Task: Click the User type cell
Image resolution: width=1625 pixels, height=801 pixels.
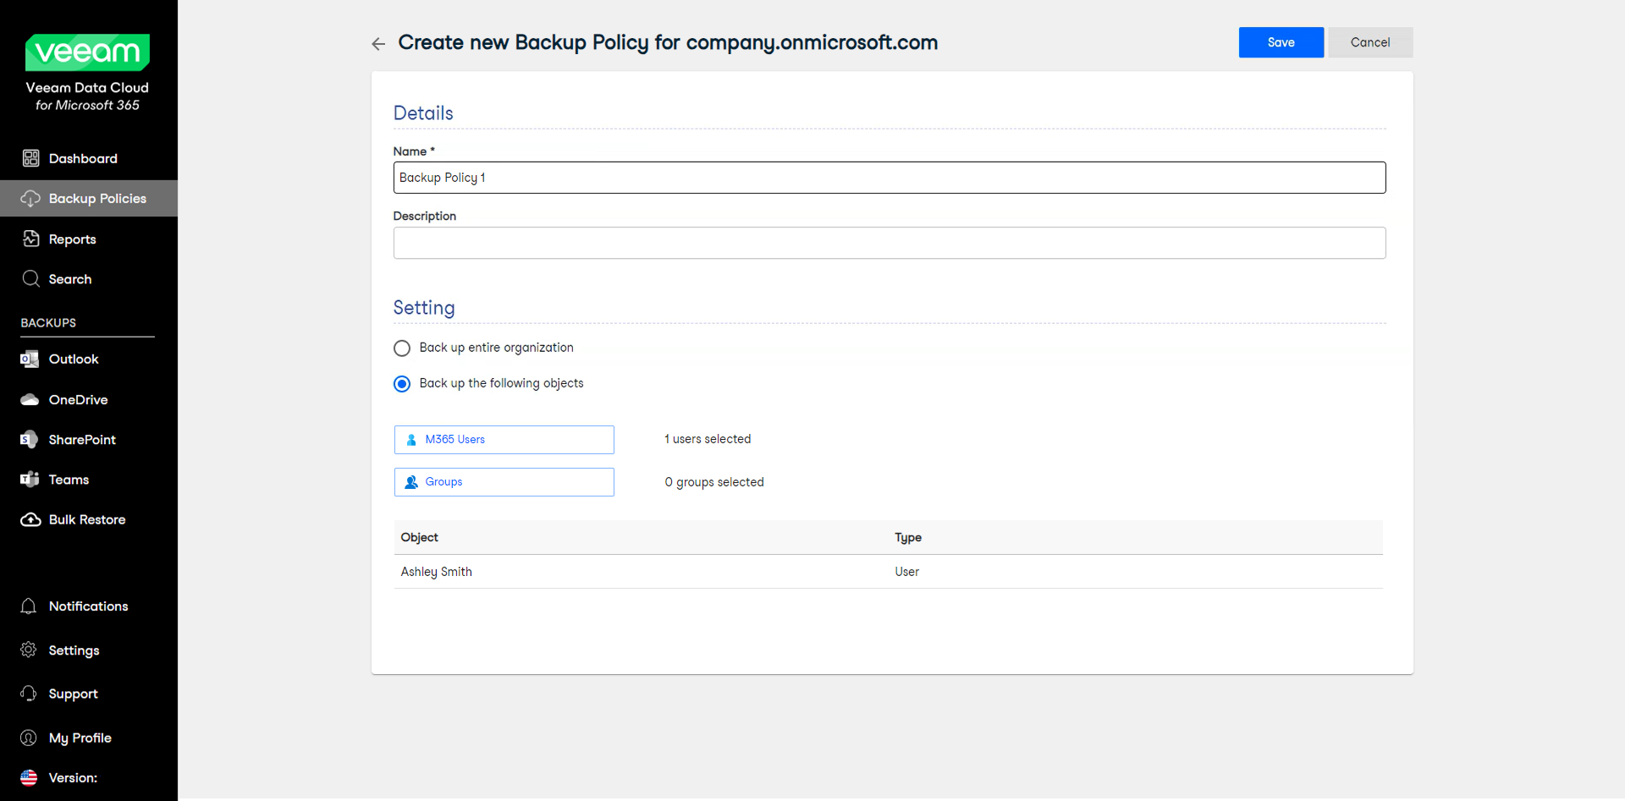Action: click(x=906, y=572)
